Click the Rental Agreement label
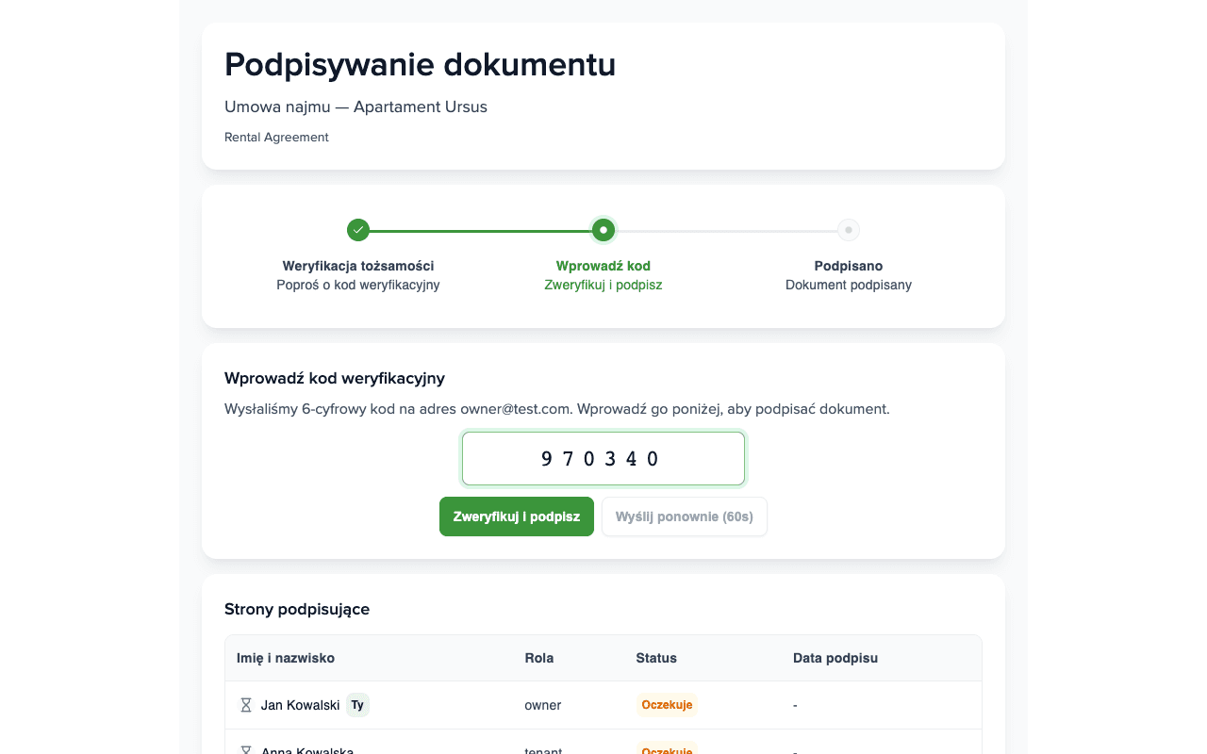The image size is (1207, 754). click(276, 137)
